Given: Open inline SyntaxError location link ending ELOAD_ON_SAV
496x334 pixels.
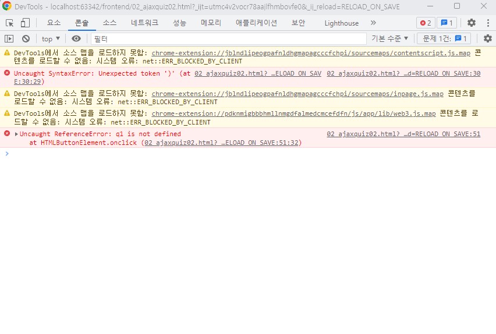Looking at the screenshot, I should point(258,73).
